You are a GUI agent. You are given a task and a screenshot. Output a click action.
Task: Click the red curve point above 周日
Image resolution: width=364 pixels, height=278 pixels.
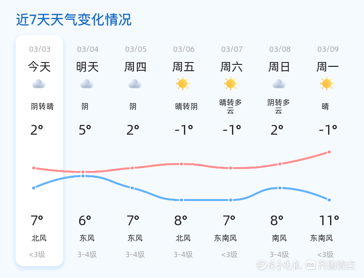coord(280,164)
